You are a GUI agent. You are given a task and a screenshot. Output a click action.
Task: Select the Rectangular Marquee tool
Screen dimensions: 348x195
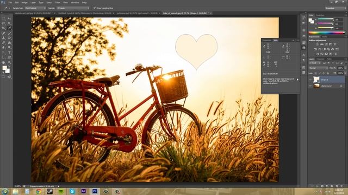(x=4, y=18)
